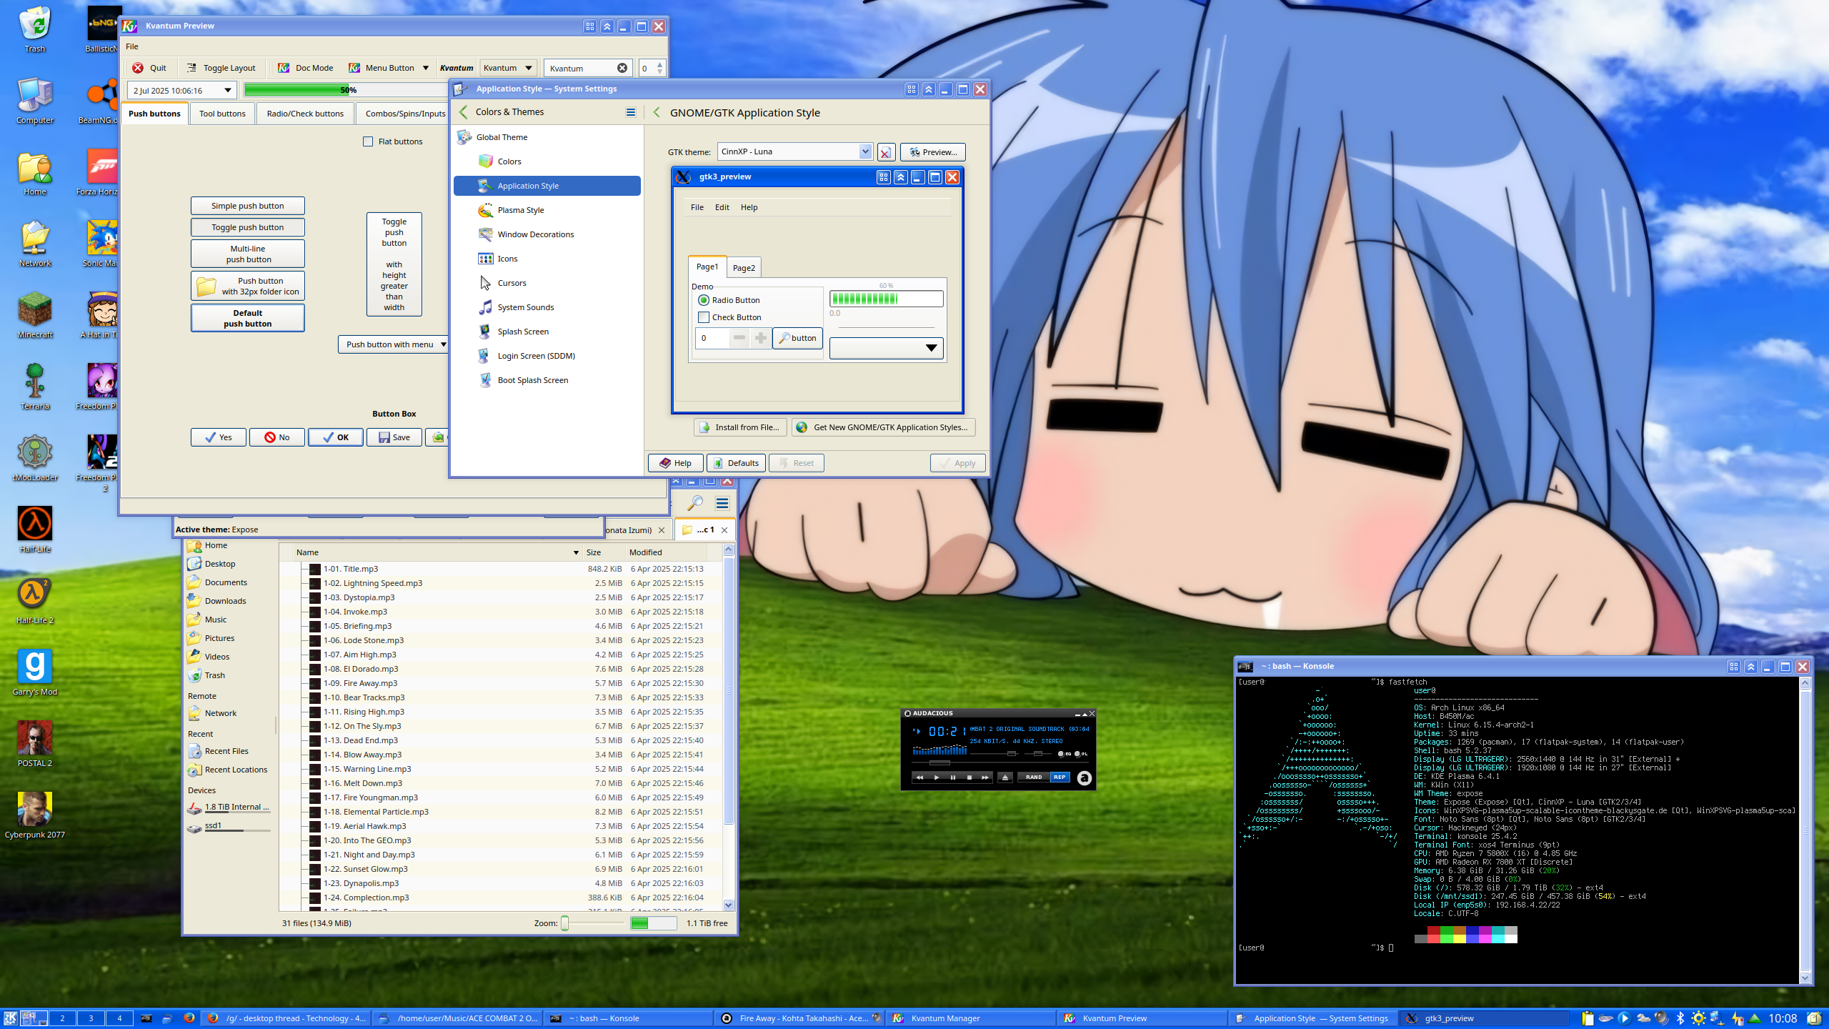Screen dimensions: 1829x1029
Task: Open the Terraria desktop icon
Action: click(x=34, y=387)
